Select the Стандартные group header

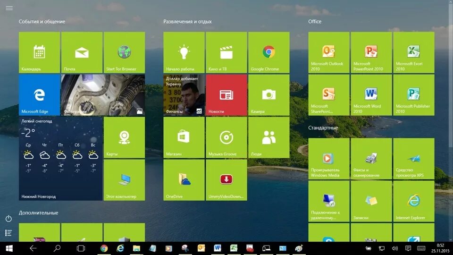[x=323, y=128]
